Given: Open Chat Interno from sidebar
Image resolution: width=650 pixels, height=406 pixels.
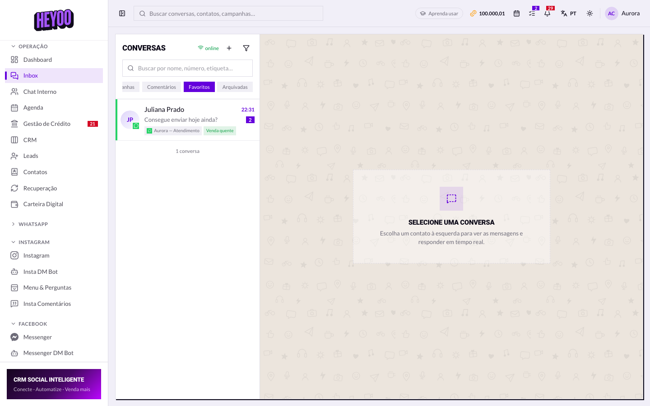Looking at the screenshot, I should (x=54, y=92).
